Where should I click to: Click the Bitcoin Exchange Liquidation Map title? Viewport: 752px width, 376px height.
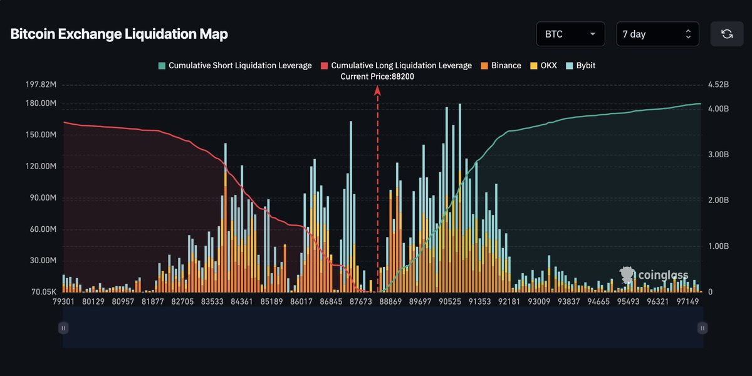coord(119,34)
